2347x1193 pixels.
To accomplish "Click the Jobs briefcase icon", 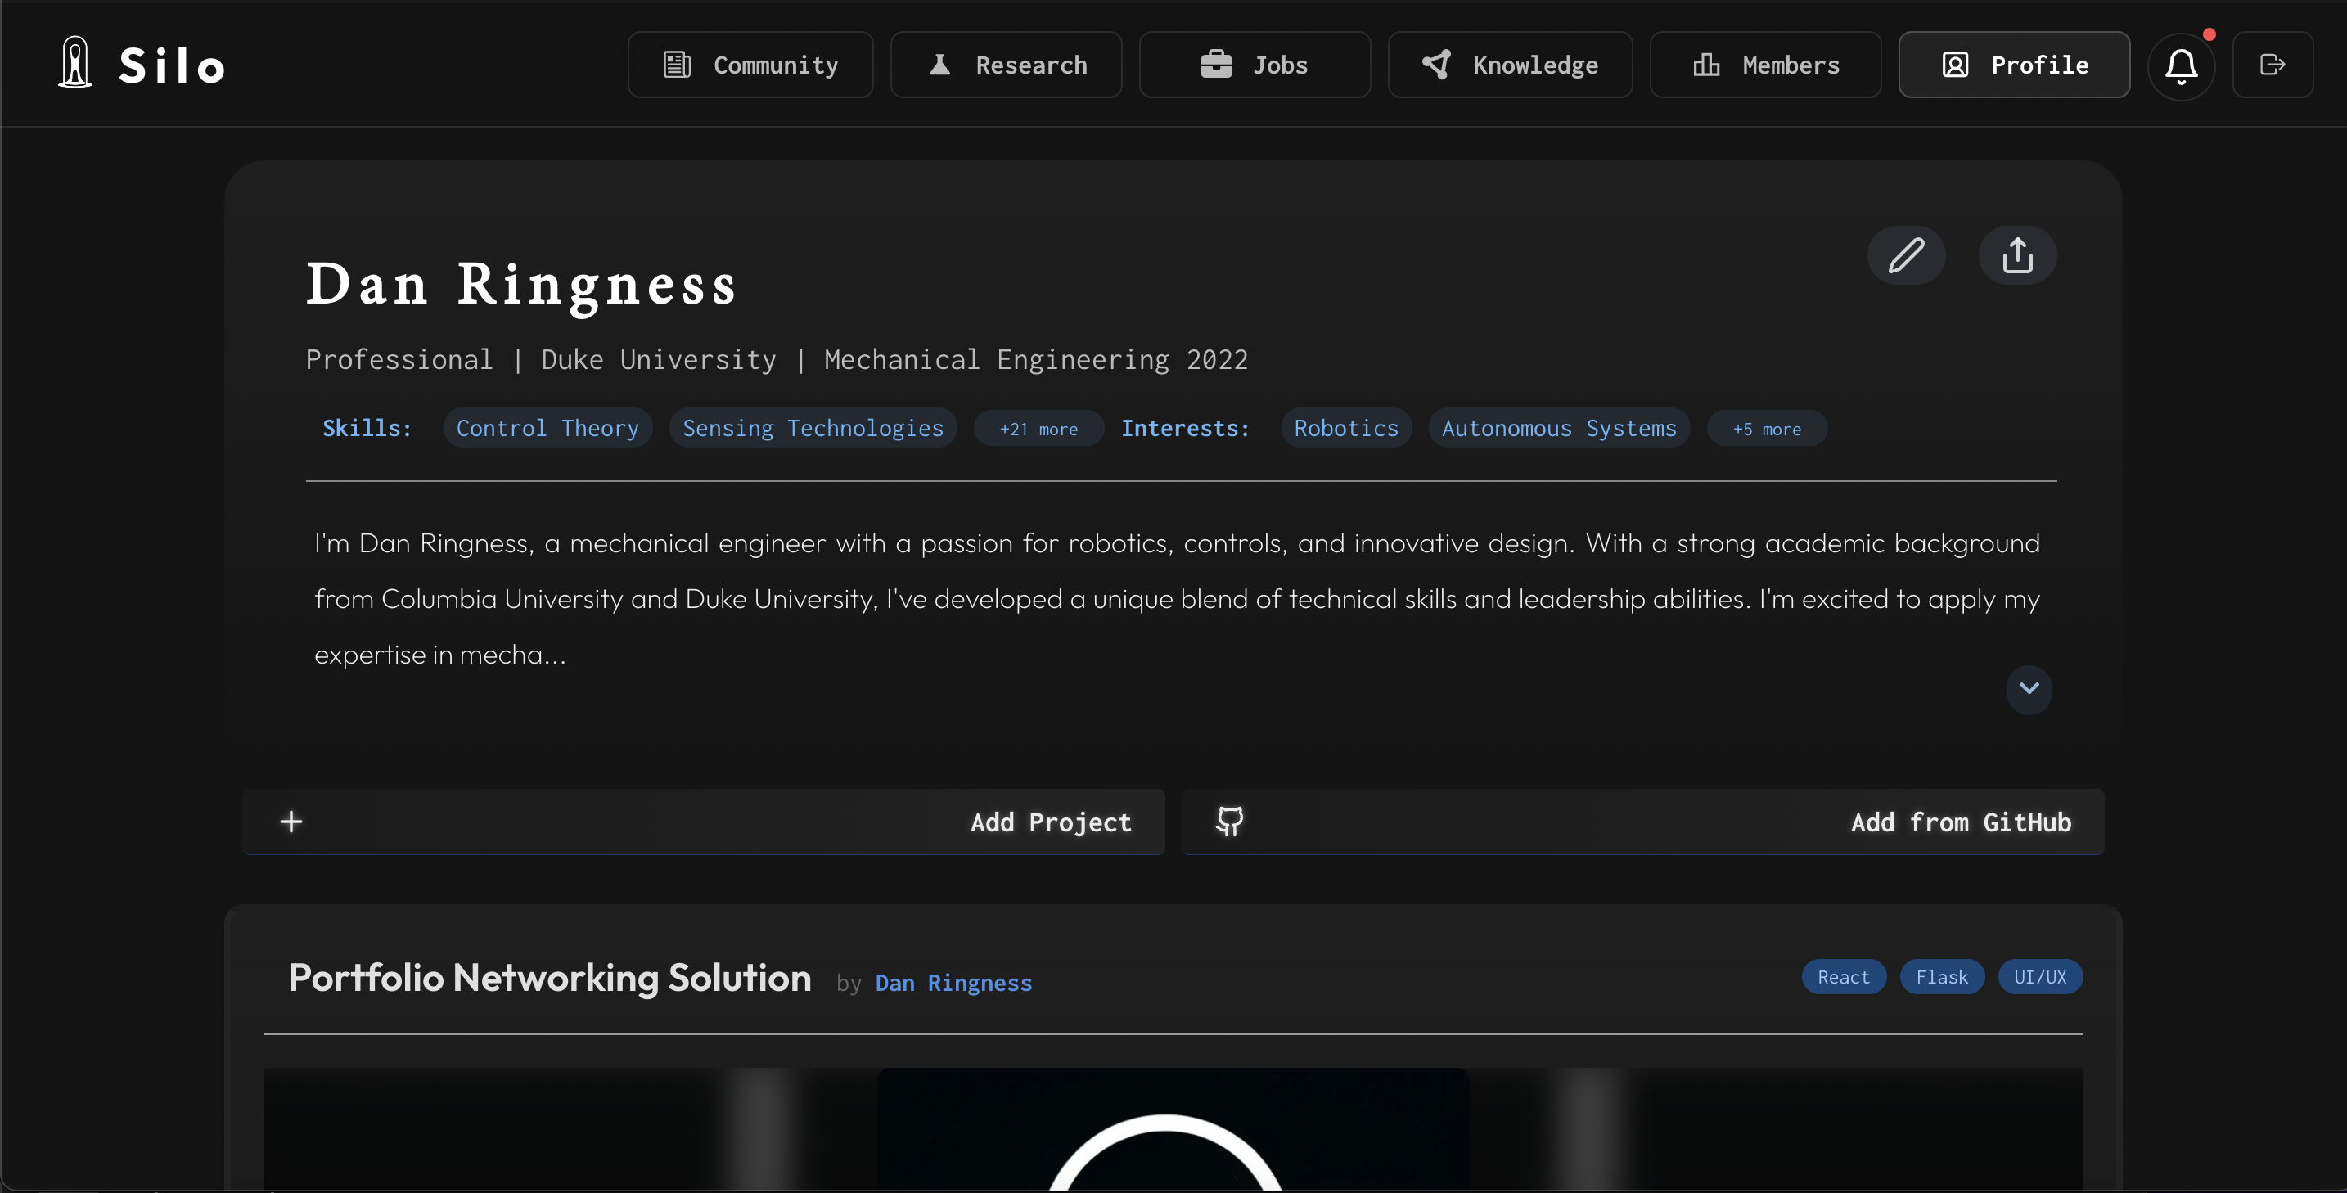I will [x=1215, y=65].
